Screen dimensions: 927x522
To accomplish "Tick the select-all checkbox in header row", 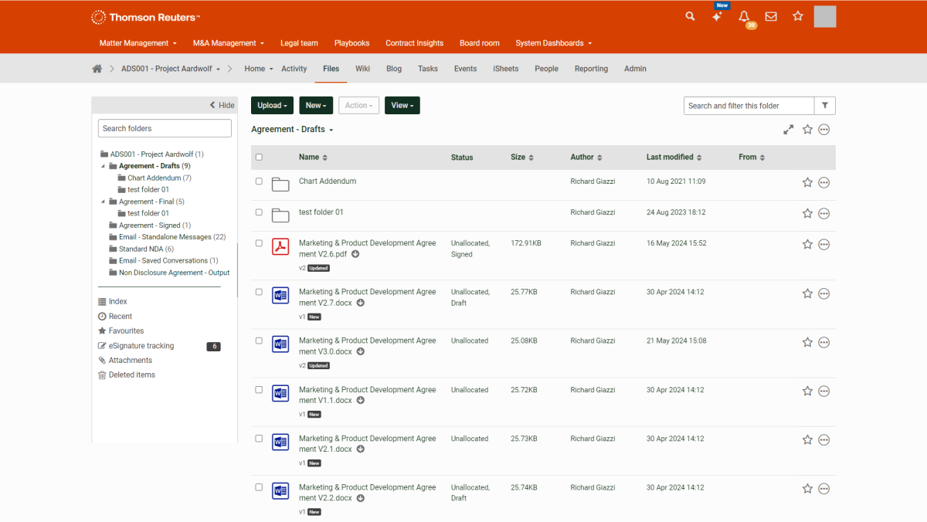I will click(259, 158).
